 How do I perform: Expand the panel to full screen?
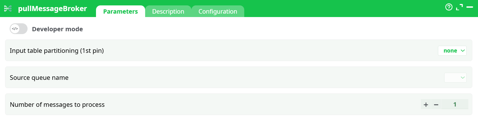[459, 7]
